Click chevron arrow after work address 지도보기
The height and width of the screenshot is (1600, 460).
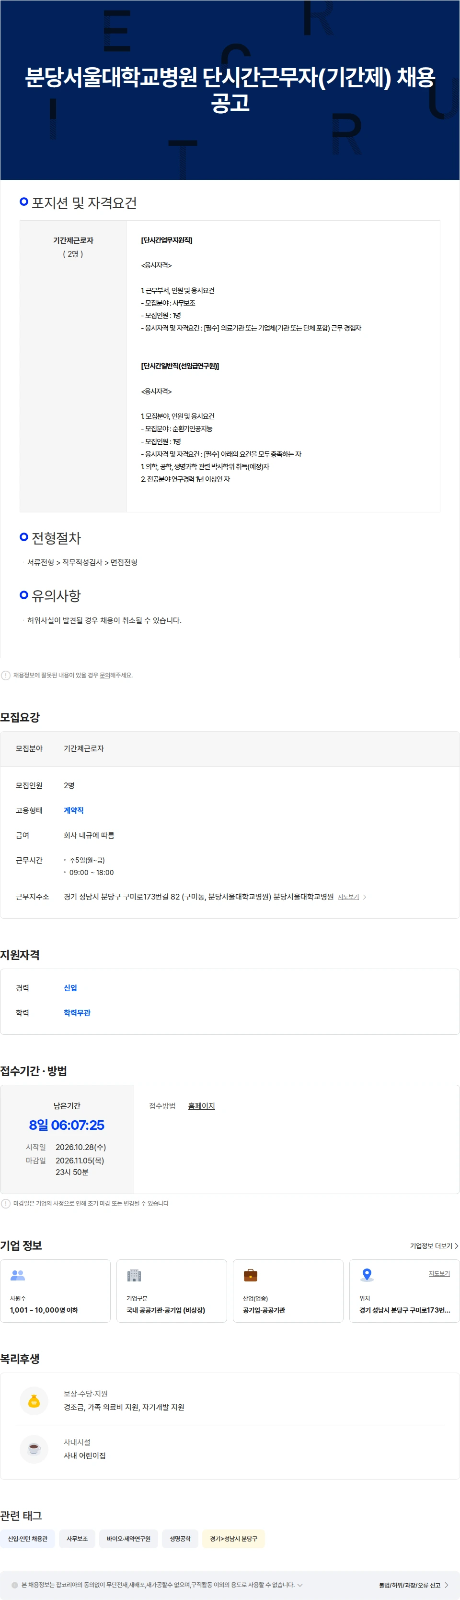pos(365,897)
